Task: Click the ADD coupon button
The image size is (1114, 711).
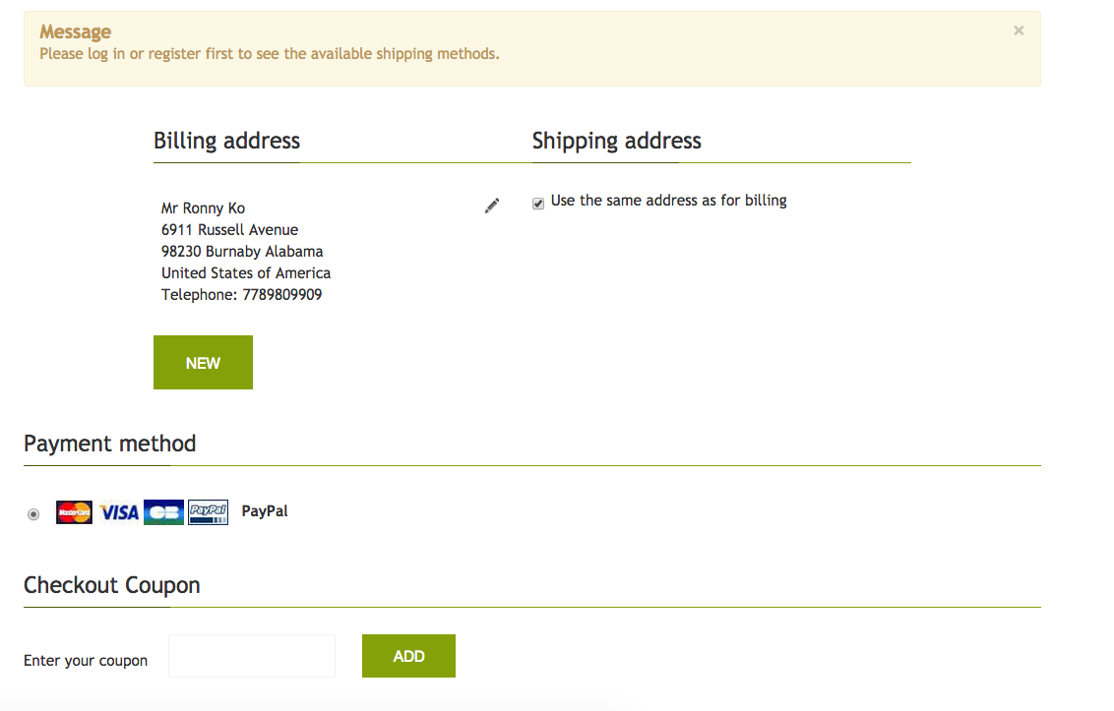Action: pyautogui.click(x=408, y=656)
